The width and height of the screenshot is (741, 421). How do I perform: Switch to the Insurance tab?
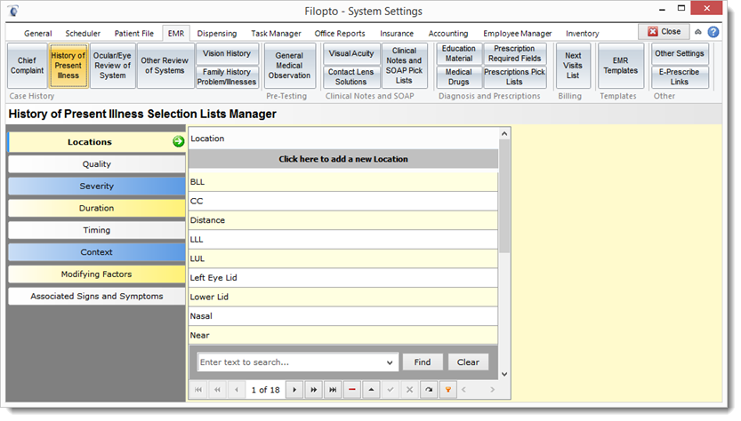[397, 34]
